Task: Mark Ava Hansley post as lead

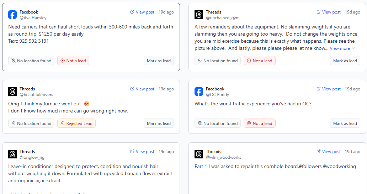Action: tap(159, 61)
